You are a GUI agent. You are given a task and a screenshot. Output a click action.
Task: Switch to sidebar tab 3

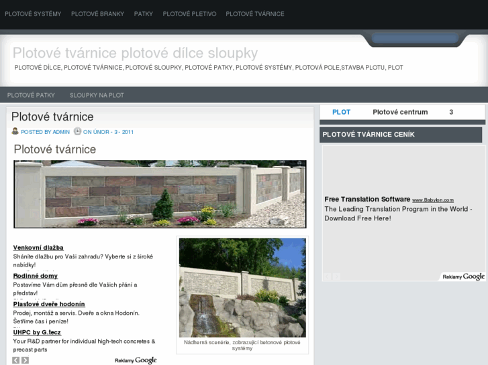point(451,112)
